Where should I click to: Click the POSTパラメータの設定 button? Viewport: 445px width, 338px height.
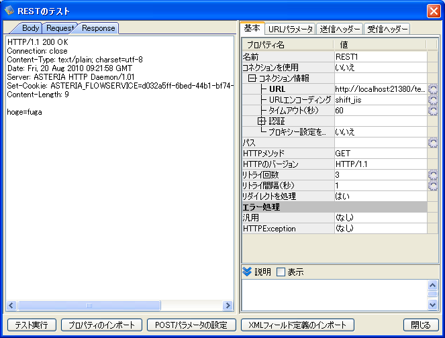point(191,325)
